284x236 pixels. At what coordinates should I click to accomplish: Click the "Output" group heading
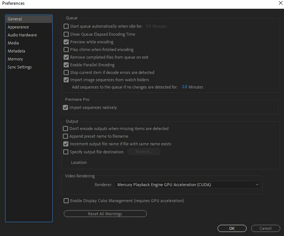pos(72,121)
